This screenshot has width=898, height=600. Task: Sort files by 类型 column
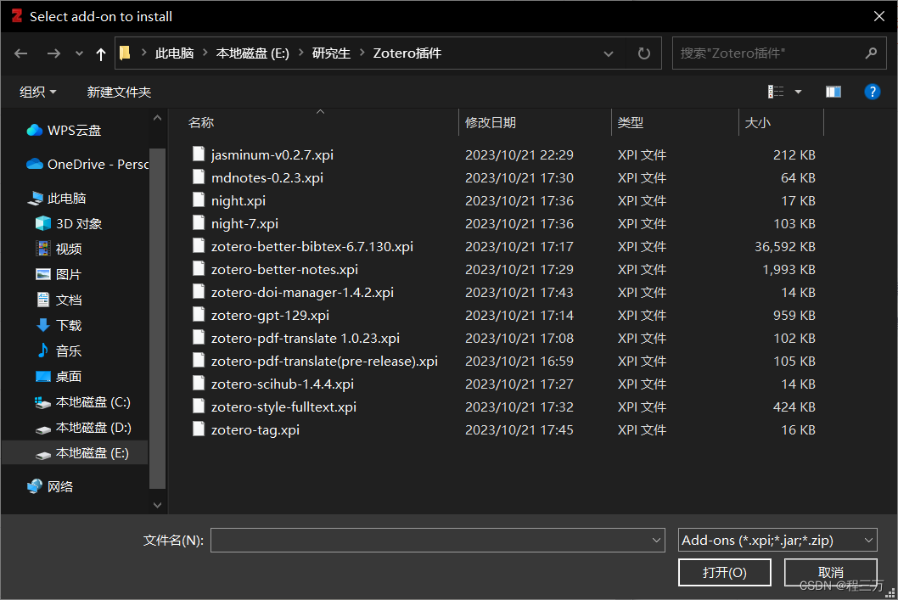[630, 122]
